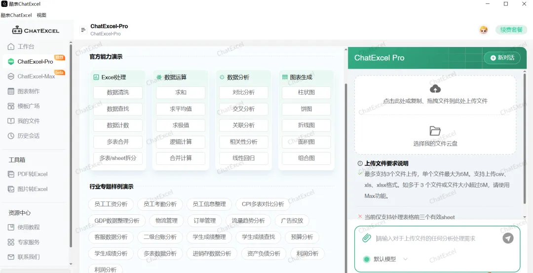Viewport: 533px width, 273px height.
Task: Open the user avatar profile
Action: [x=484, y=30]
